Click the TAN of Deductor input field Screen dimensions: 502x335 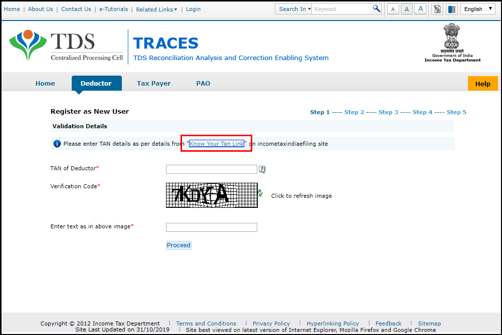pyautogui.click(x=211, y=169)
